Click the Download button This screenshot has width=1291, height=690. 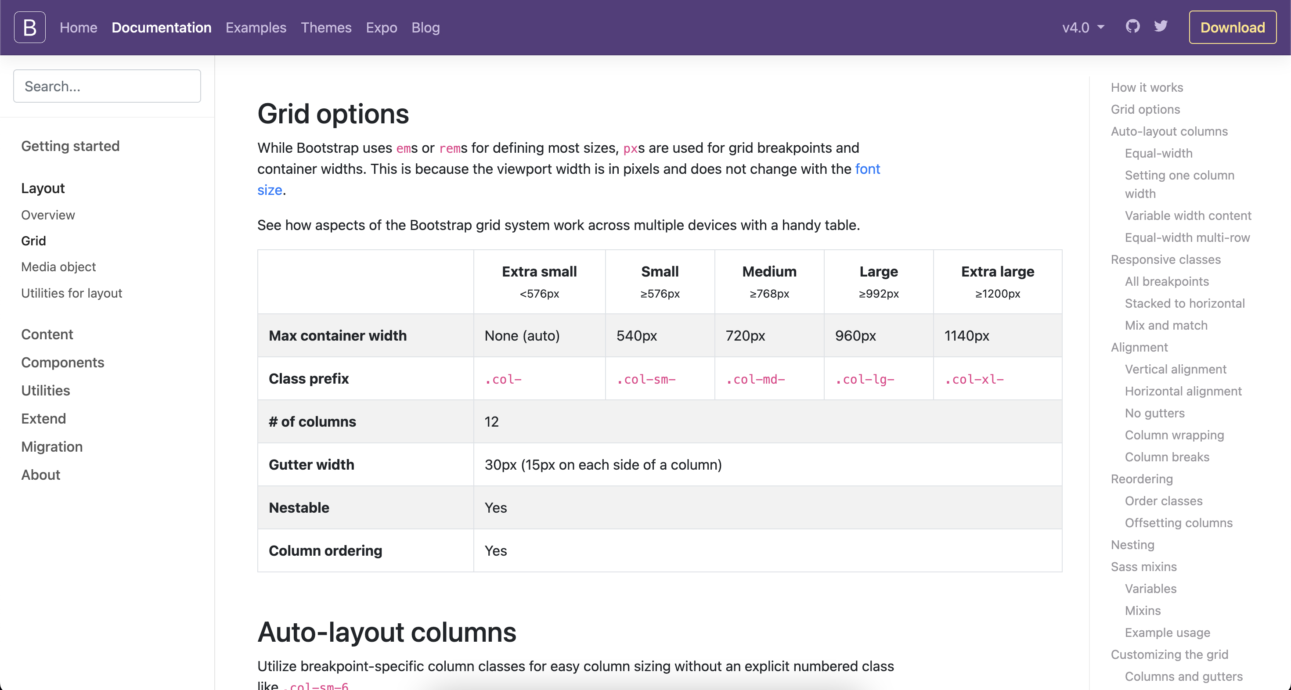[1232, 28]
